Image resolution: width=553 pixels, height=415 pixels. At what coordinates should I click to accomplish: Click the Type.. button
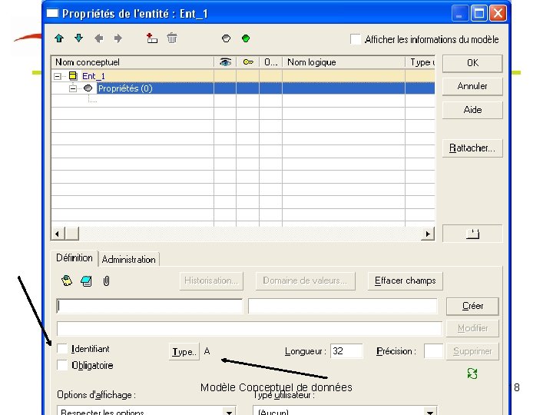point(184,351)
